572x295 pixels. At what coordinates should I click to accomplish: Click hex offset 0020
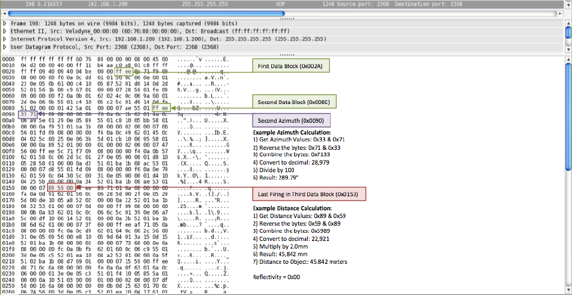[8, 72]
